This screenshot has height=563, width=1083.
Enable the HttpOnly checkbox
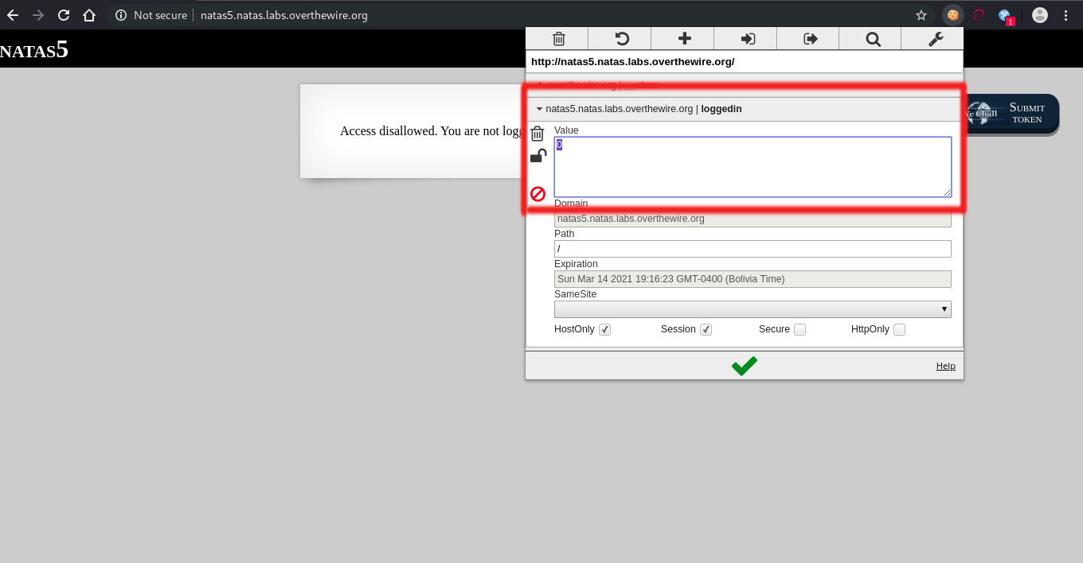[x=899, y=329]
